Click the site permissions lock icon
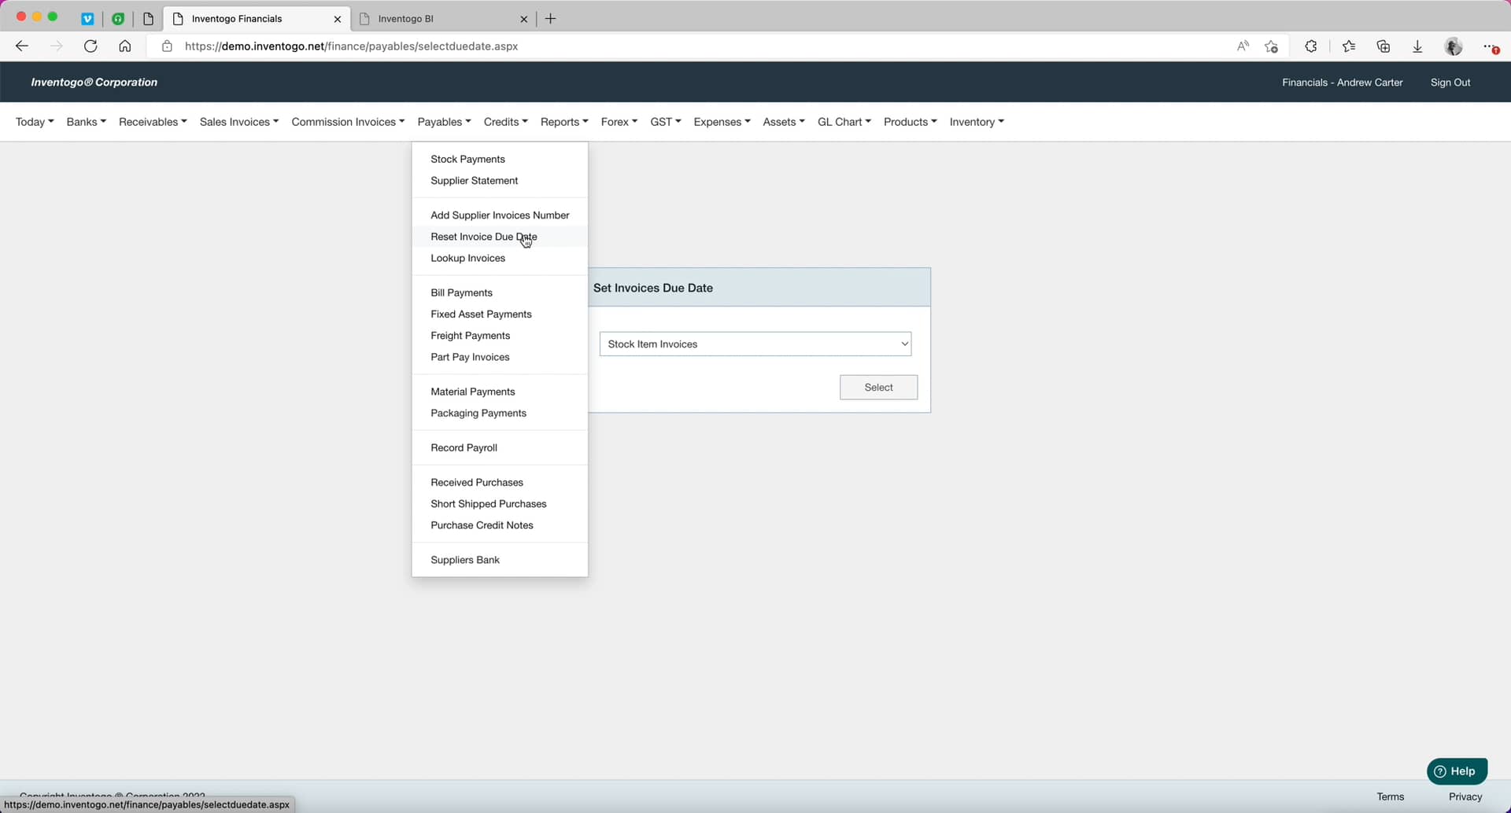1511x813 pixels. tap(167, 46)
